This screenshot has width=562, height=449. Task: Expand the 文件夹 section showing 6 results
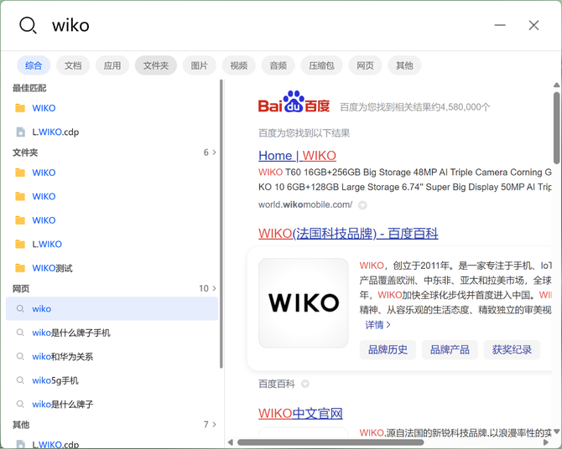point(210,152)
